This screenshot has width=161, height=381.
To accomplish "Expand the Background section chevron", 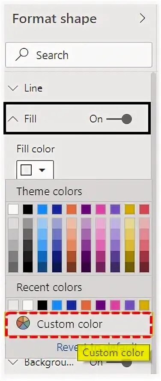I will click(x=13, y=363).
